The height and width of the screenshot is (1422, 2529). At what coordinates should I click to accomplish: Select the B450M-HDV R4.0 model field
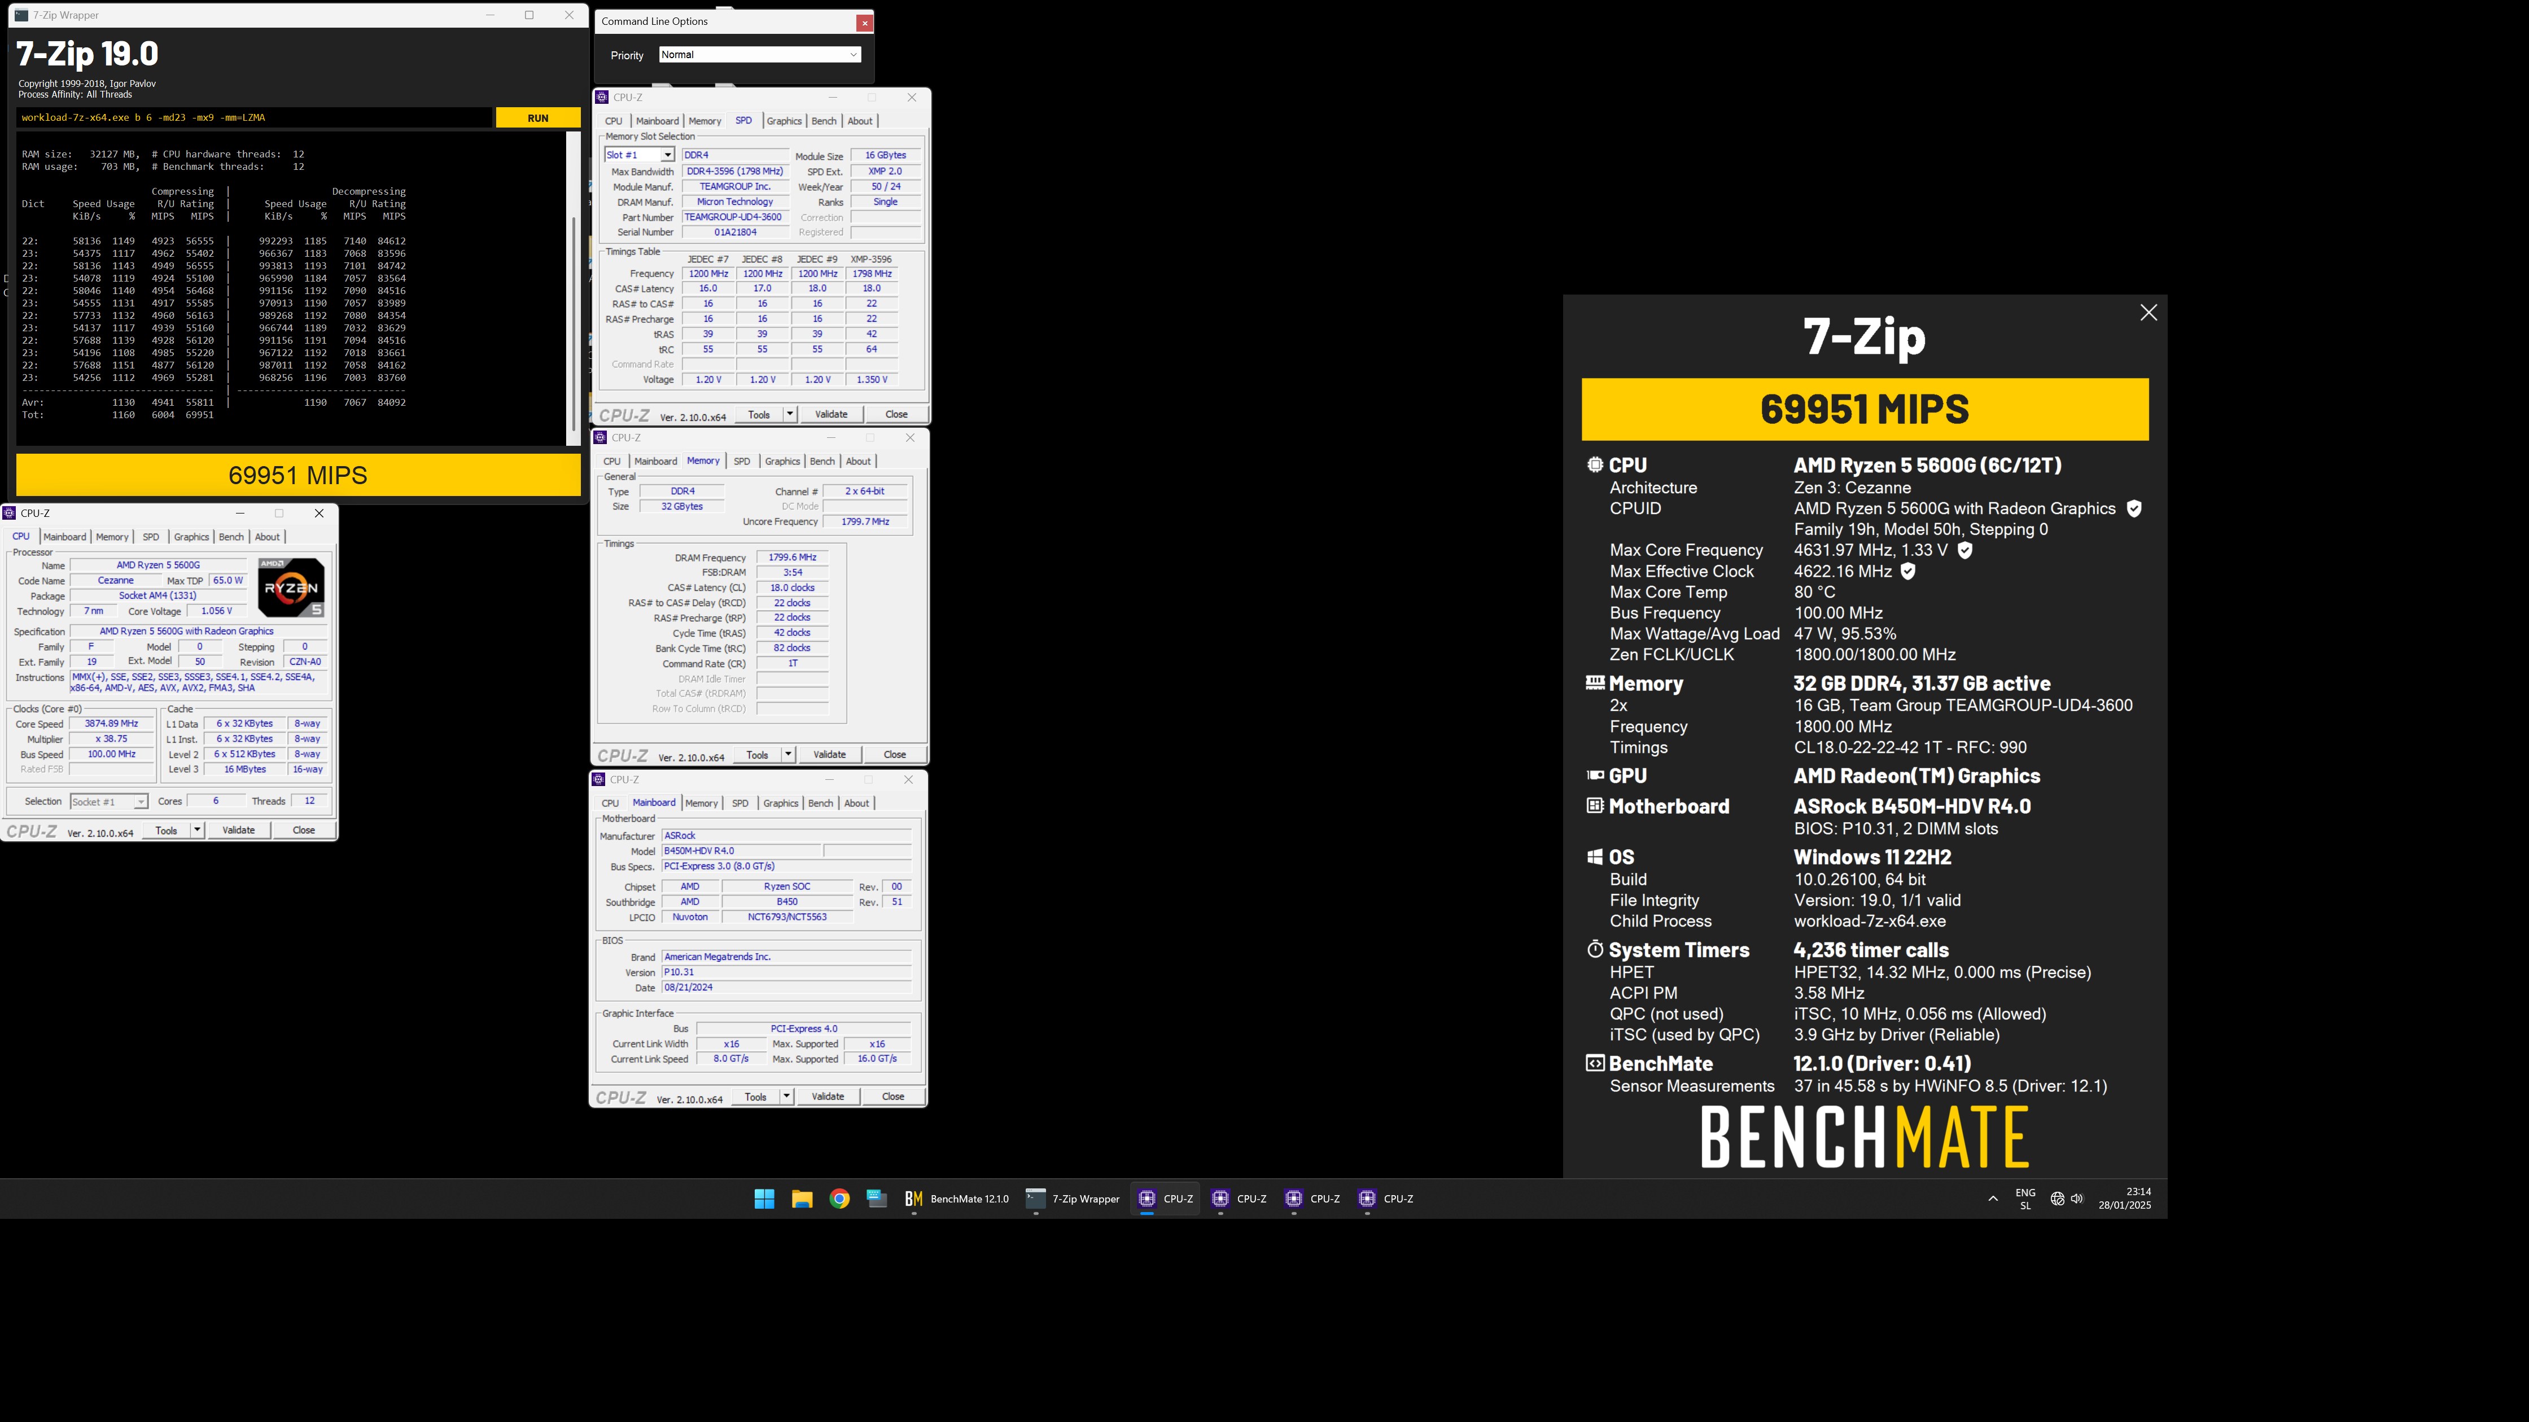pos(741,851)
